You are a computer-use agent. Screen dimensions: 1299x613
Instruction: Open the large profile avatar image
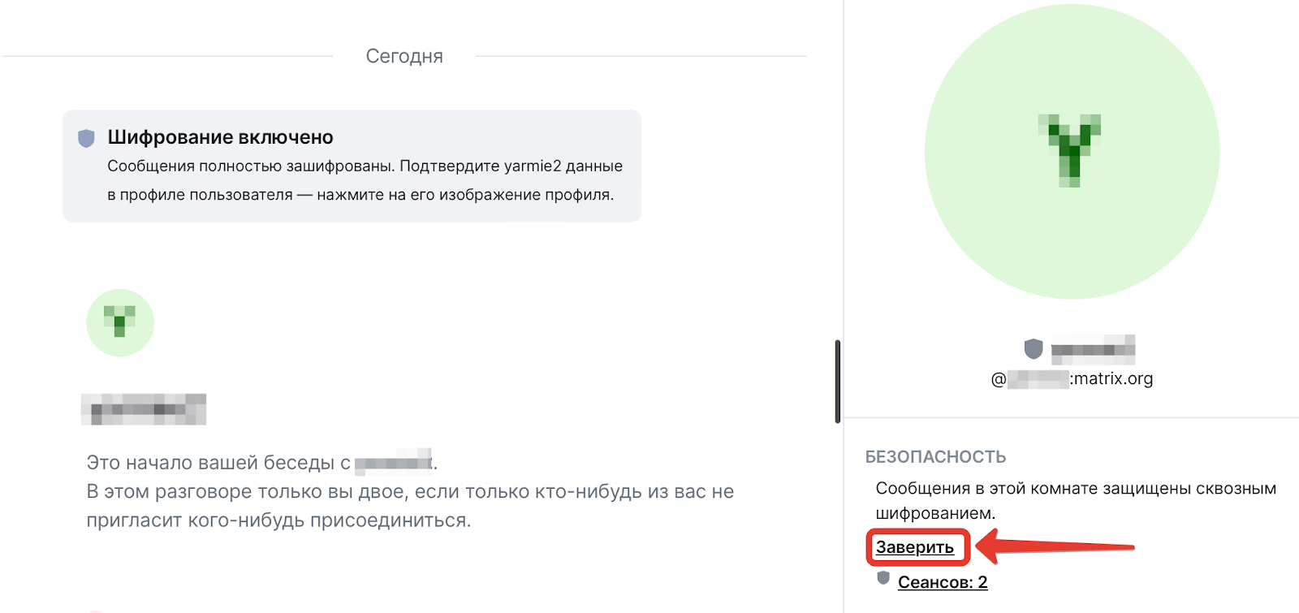tap(1072, 152)
